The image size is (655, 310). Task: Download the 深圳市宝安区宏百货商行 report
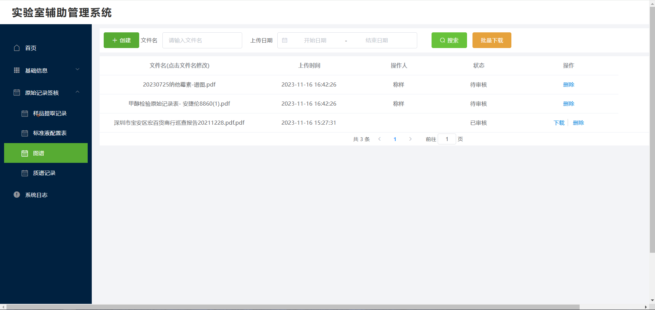[x=559, y=123]
